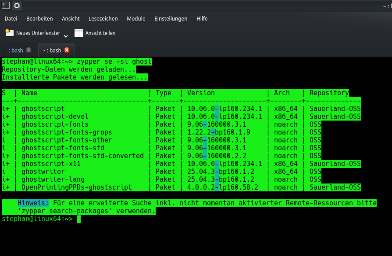
Task: Open the Einstellungen menu
Action: (x=171, y=19)
